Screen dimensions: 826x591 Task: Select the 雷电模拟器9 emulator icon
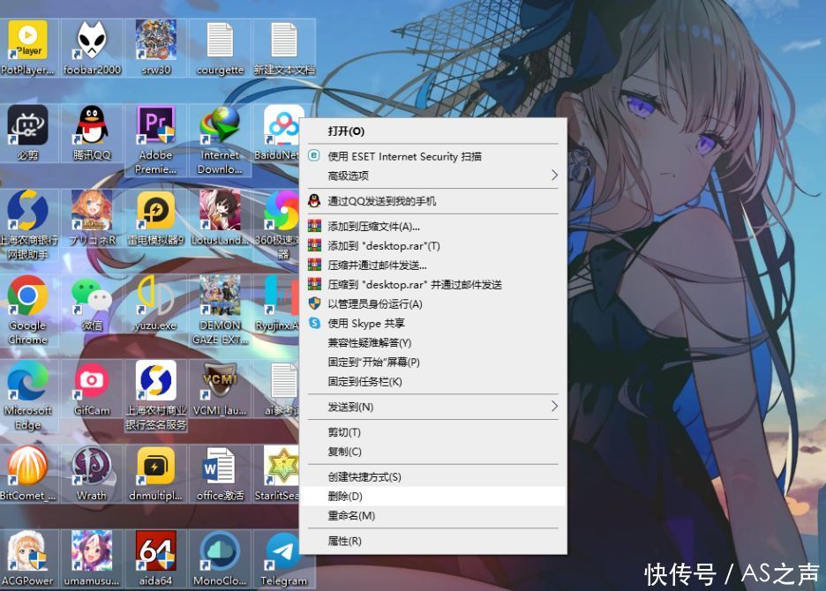coord(156,218)
